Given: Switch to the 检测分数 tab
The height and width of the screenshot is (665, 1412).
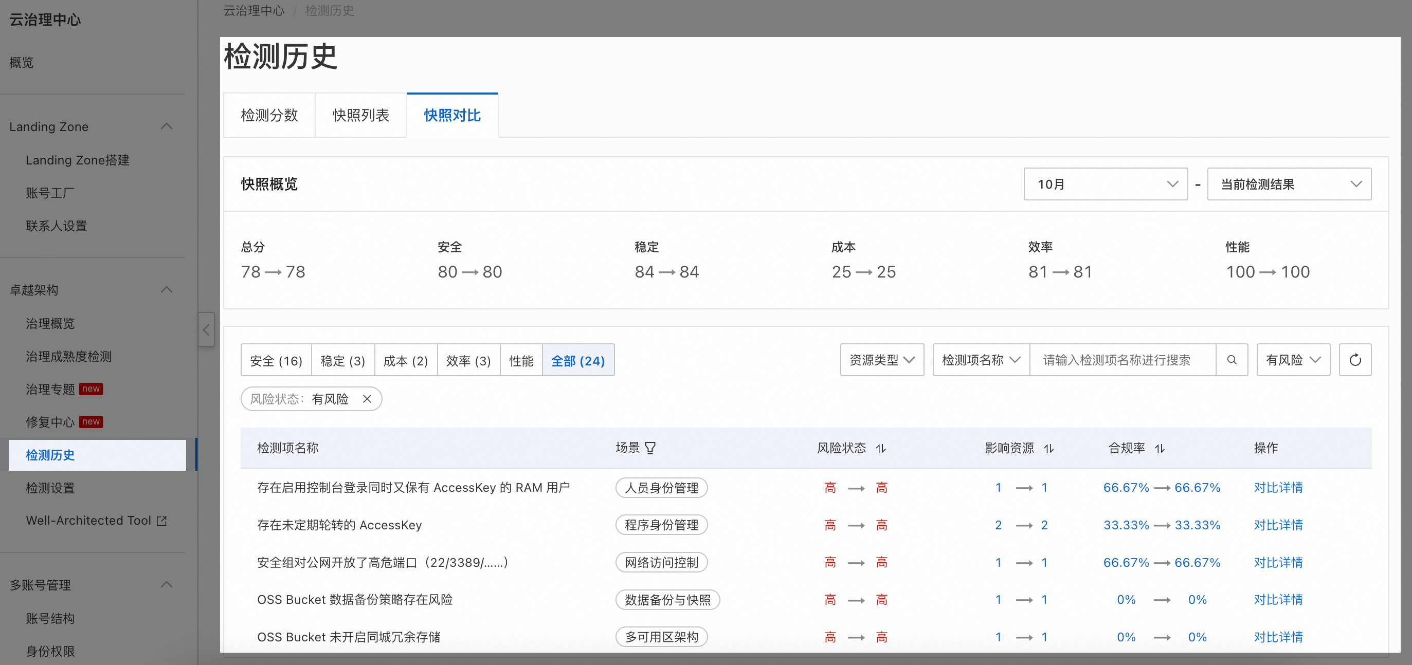Looking at the screenshot, I should pyautogui.click(x=269, y=115).
